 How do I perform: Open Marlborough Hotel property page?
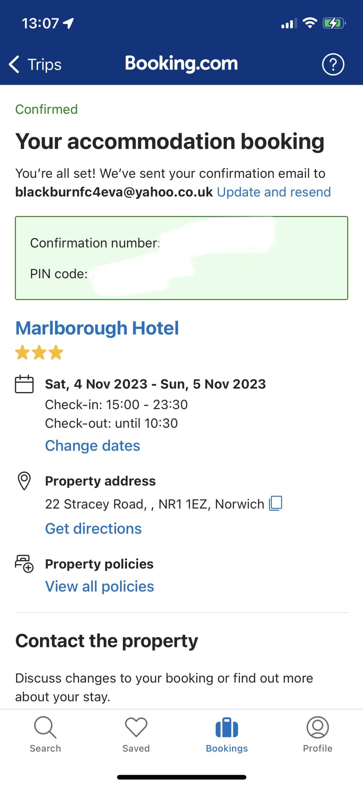(x=97, y=328)
